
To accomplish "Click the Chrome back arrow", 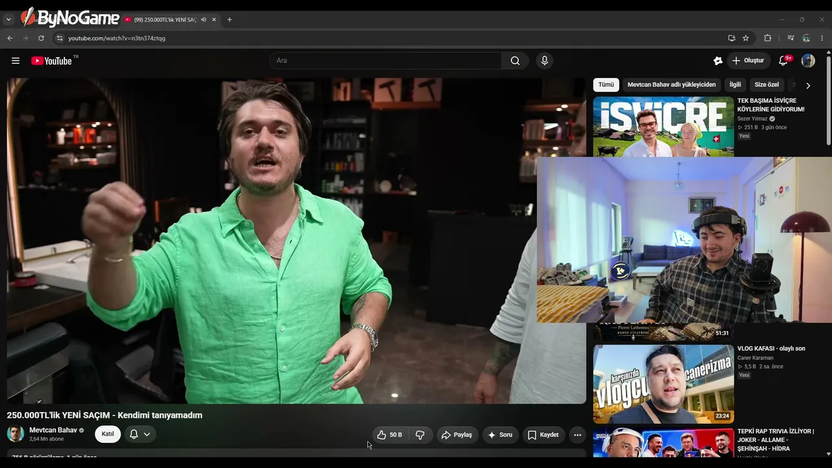I will (x=10, y=38).
